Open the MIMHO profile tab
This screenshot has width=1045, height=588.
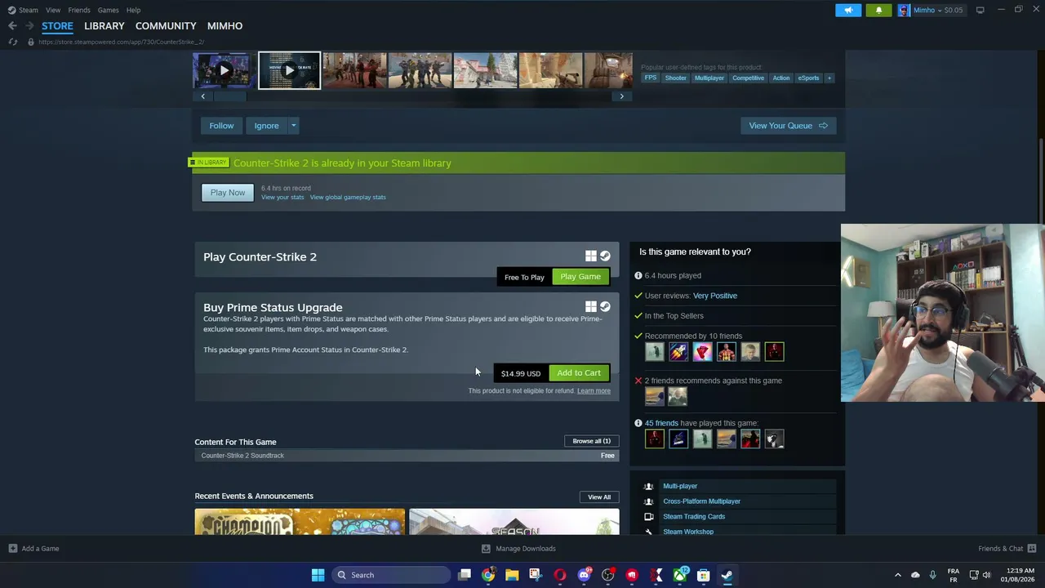click(x=225, y=26)
